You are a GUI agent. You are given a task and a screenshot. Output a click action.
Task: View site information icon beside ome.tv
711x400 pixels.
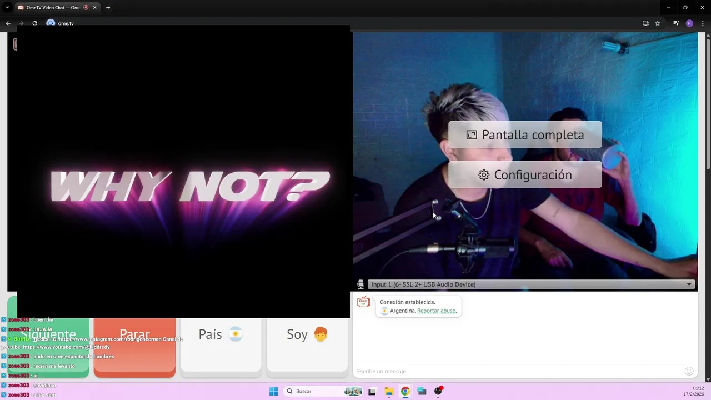point(51,23)
